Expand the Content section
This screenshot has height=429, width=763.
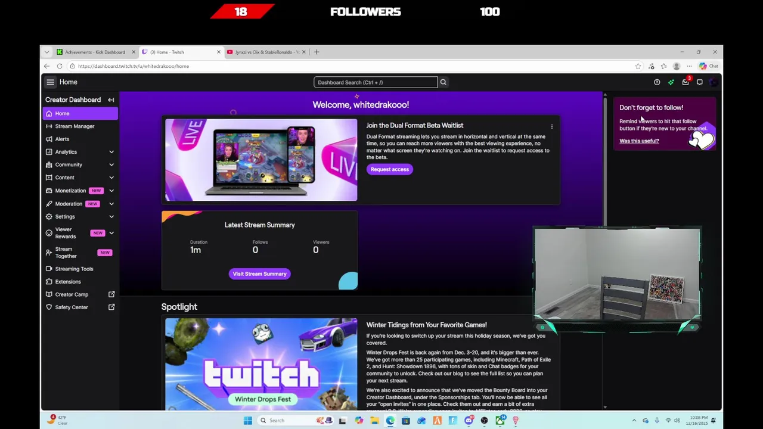tap(111, 178)
